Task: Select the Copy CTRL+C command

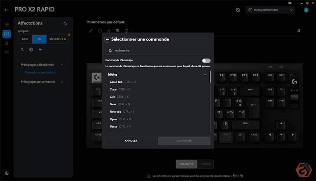Action: pyautogui.click(x=120, y=89)
